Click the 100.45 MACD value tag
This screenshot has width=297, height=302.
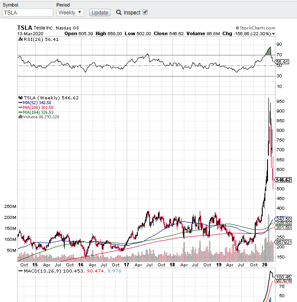point(283,277)
